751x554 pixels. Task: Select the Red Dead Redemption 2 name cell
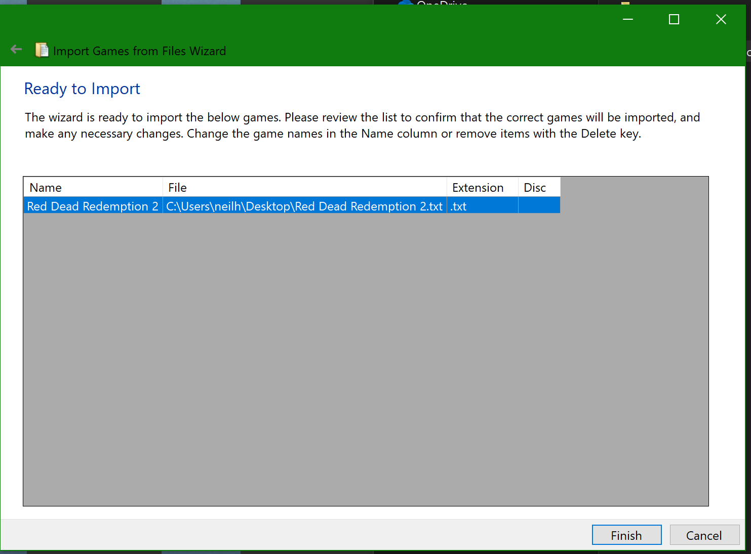pyautogui.click(x=93, y=206)
